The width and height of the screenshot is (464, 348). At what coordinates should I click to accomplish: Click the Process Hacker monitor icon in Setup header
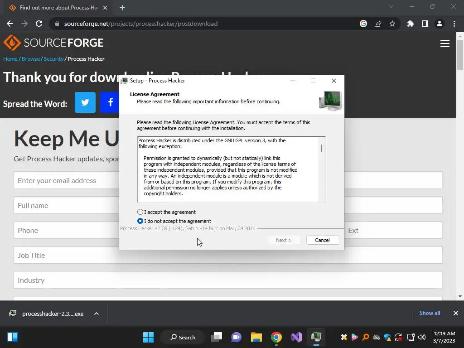tap(330, 100)
